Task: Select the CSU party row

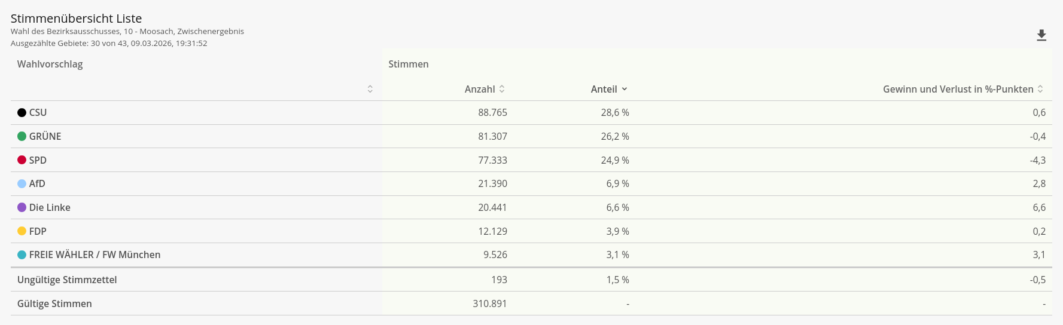Action: [38, 112]
